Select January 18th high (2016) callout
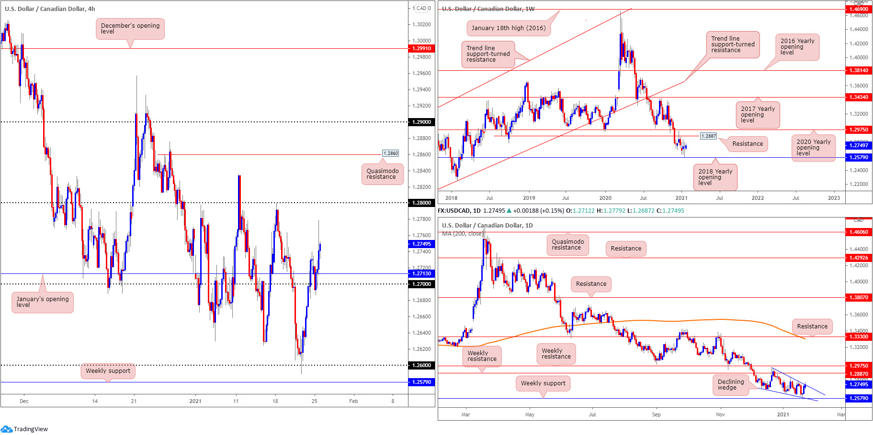 point(509,28)
